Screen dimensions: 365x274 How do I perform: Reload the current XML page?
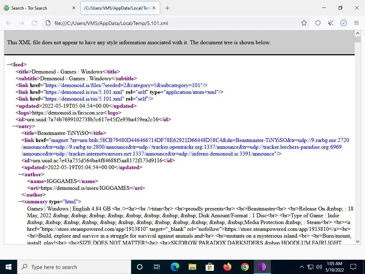(x=34, y=23)
